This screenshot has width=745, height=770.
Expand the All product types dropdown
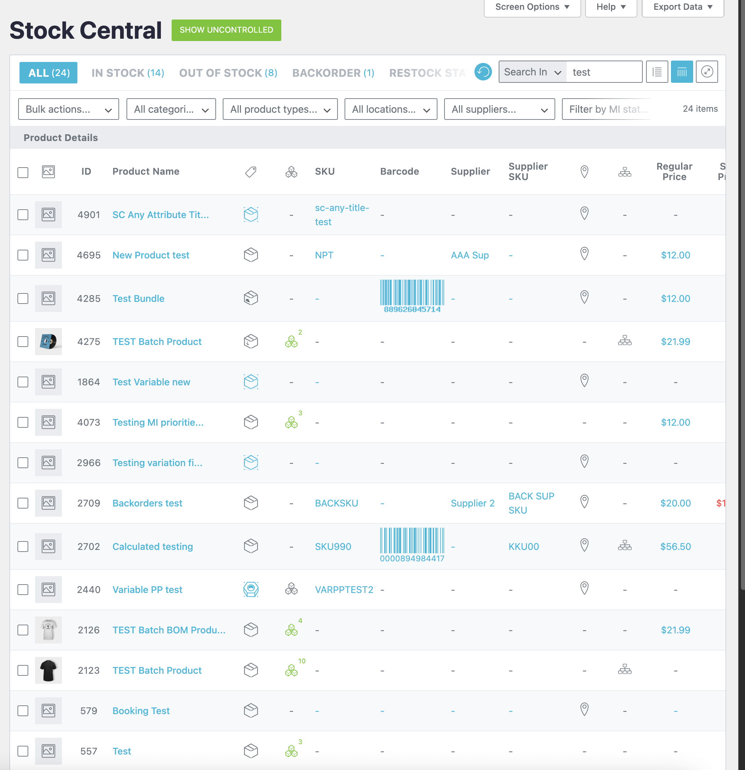coord(280,109)
